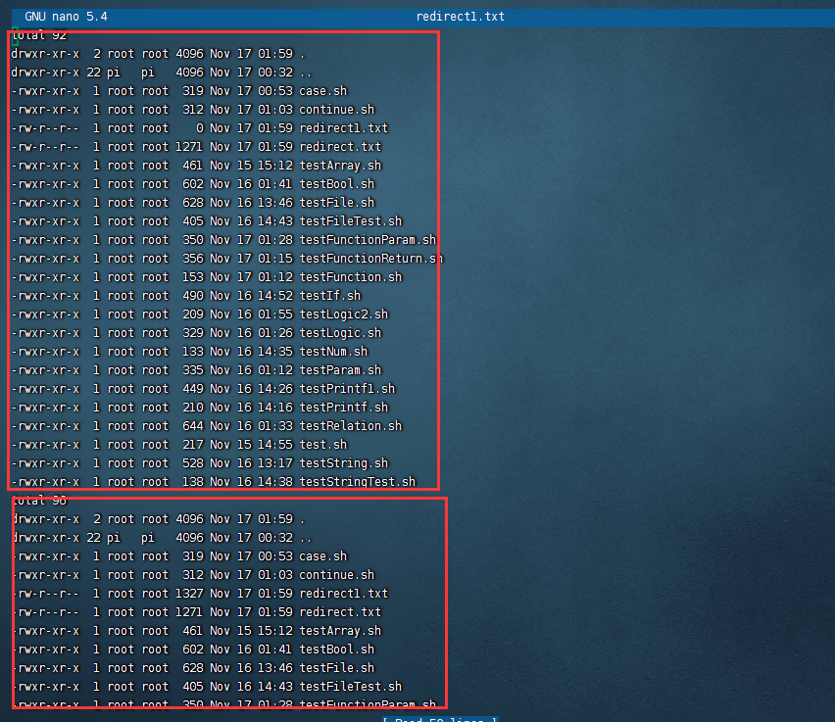
Task: Click time 14:26 in testPrintf1.sh row
Action: click(x=275, y=389)
